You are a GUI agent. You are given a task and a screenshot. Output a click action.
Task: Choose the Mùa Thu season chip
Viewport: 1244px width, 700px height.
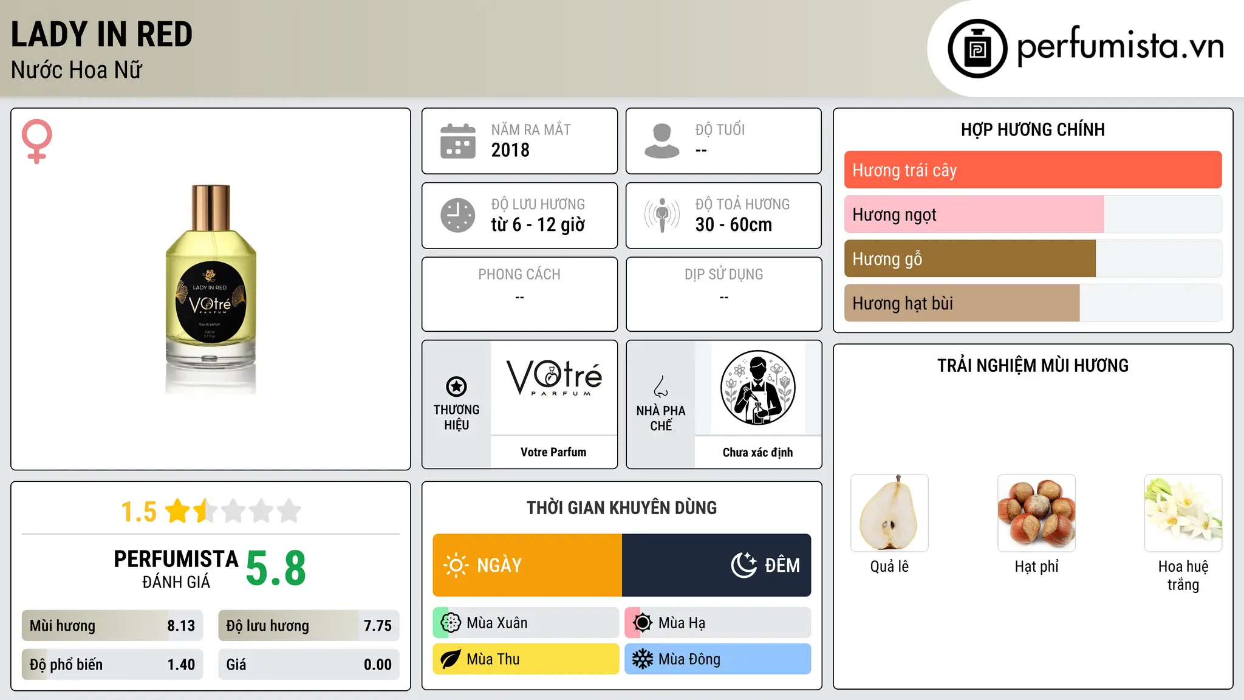526,659
